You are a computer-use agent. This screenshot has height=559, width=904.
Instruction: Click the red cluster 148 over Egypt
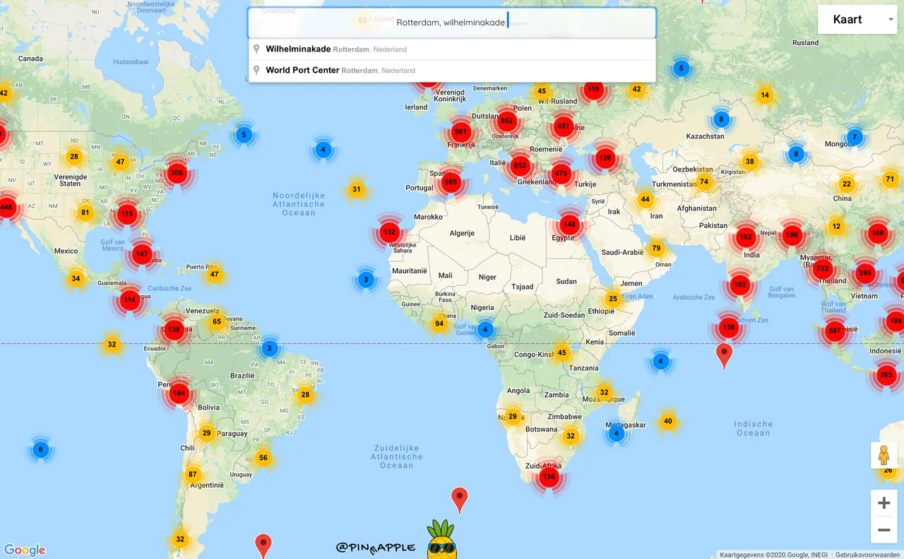[570, 225]
